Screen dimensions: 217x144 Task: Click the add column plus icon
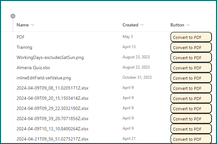[13, 16]
